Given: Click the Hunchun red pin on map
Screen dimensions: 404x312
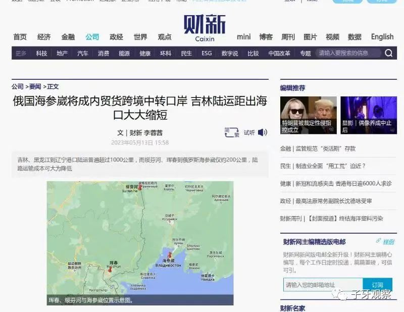Looking at the screenshot, I should click(x=110, y=269).
